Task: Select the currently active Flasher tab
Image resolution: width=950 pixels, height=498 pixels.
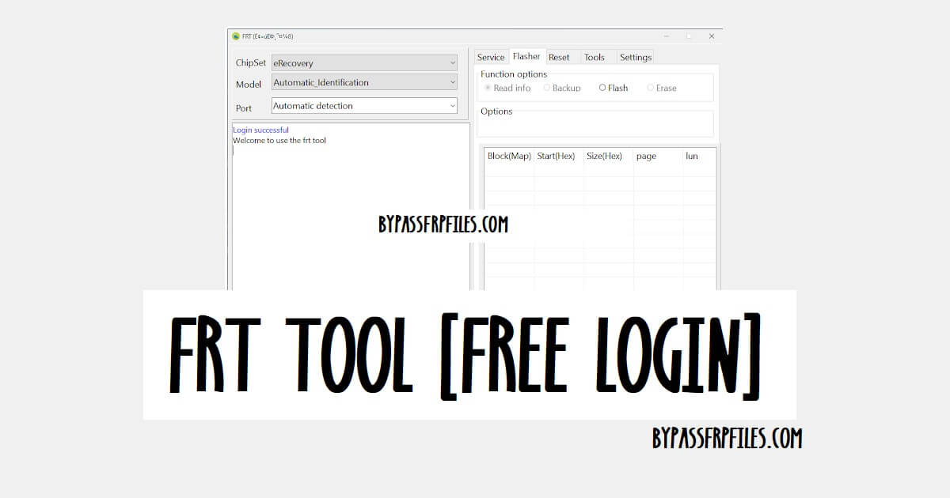Action: tap(526, 55)
